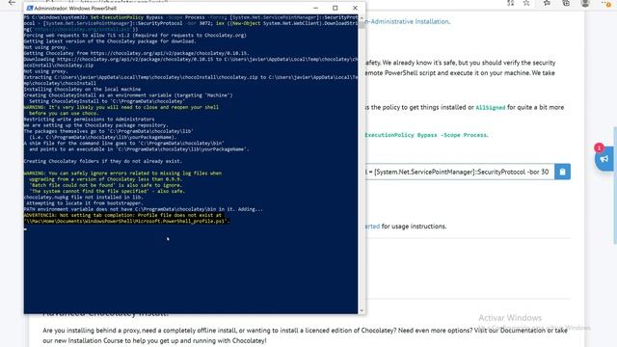Click 'for usage instructions' text on webpage
Screen dimensions: 617x347
(414, 227)
